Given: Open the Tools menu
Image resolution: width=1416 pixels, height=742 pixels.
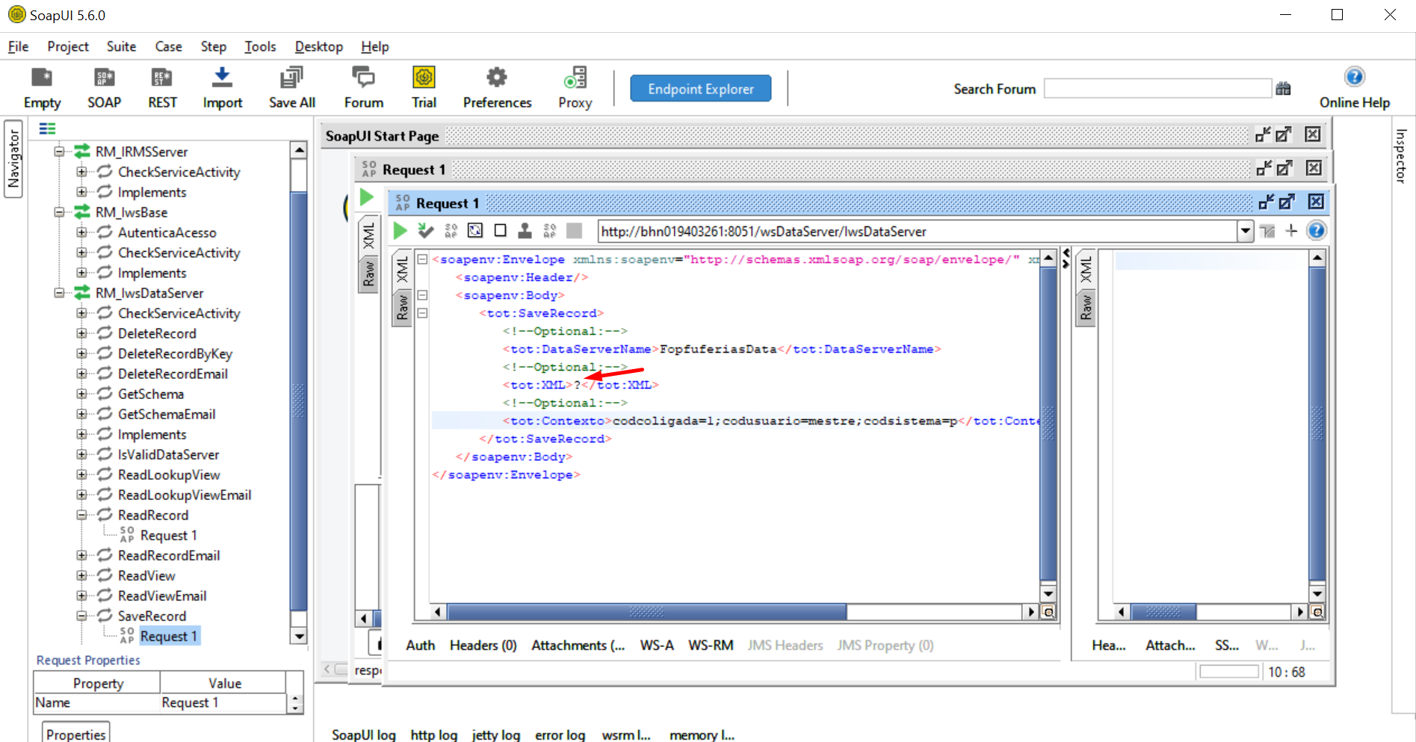Looking at the screenshot, I should (260, 46).
